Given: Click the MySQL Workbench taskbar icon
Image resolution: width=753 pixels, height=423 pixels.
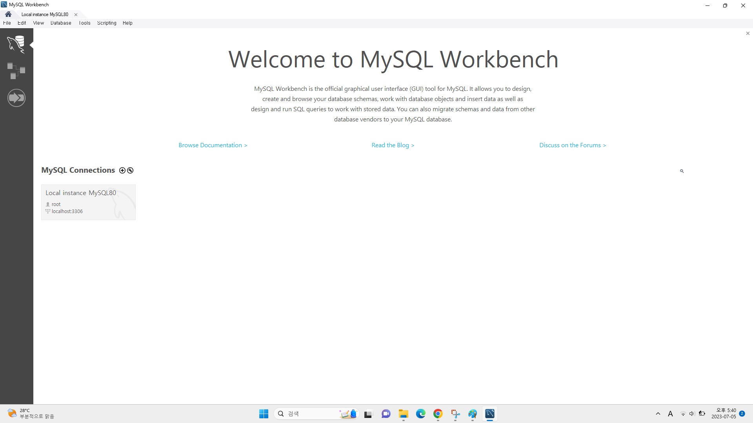Looking at the screenshot, I should pyautogui.click(x=490, y=414).
